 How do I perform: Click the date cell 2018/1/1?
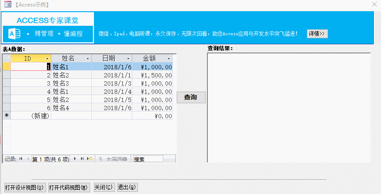112,75
